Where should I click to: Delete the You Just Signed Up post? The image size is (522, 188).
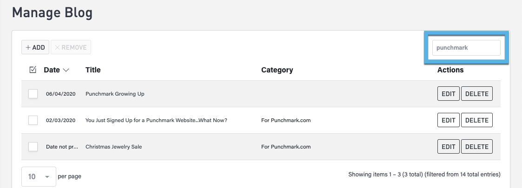point(477,120)
